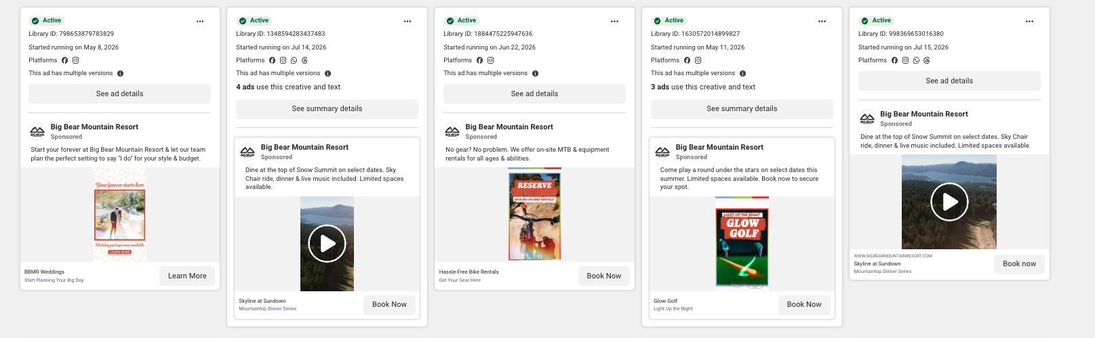Click See ad details on ad 1884475225947636
This screenshot has height=338, width=1095.
(534, 93)
